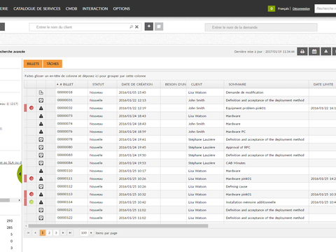Collapse the side panel with green arrow
The image size is (336, 252).
[20, 174]
